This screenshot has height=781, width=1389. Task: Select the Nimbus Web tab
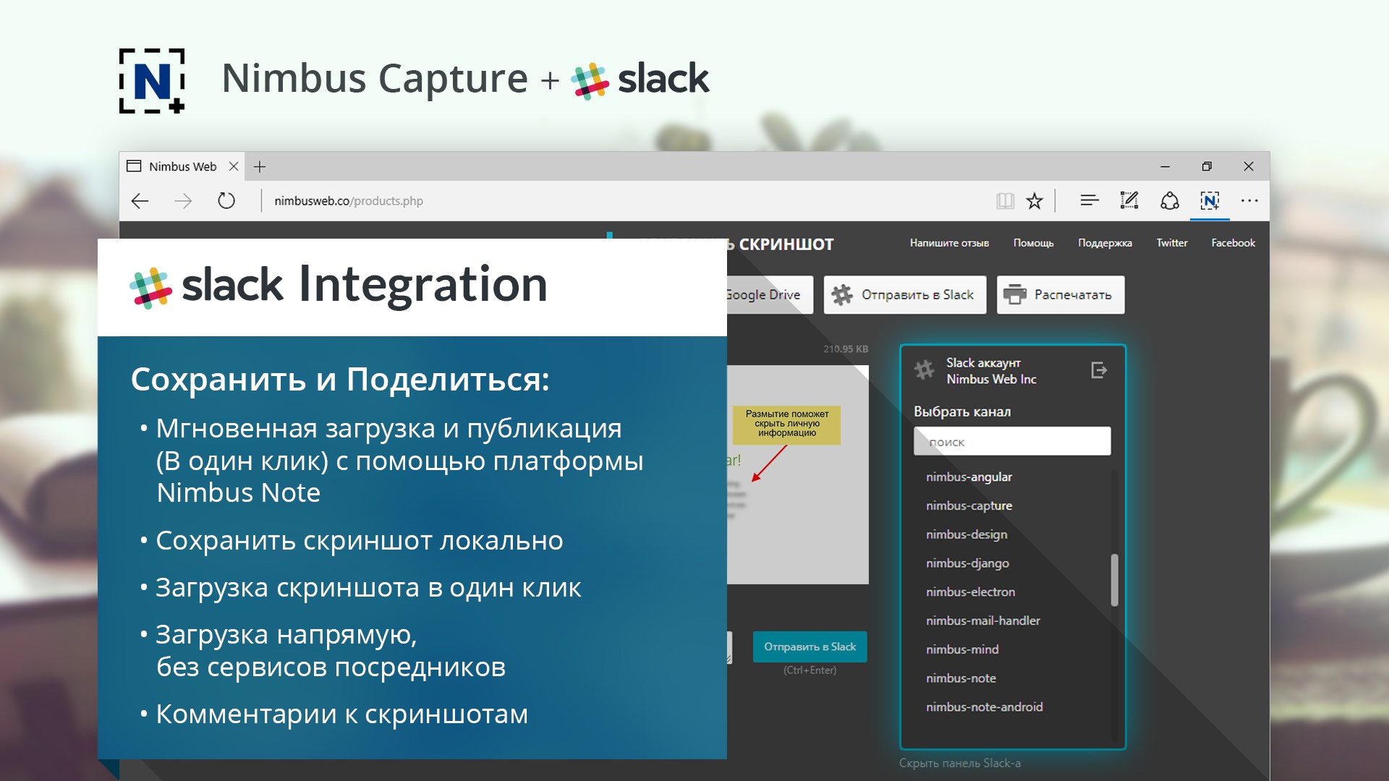(x=182, y=167)
